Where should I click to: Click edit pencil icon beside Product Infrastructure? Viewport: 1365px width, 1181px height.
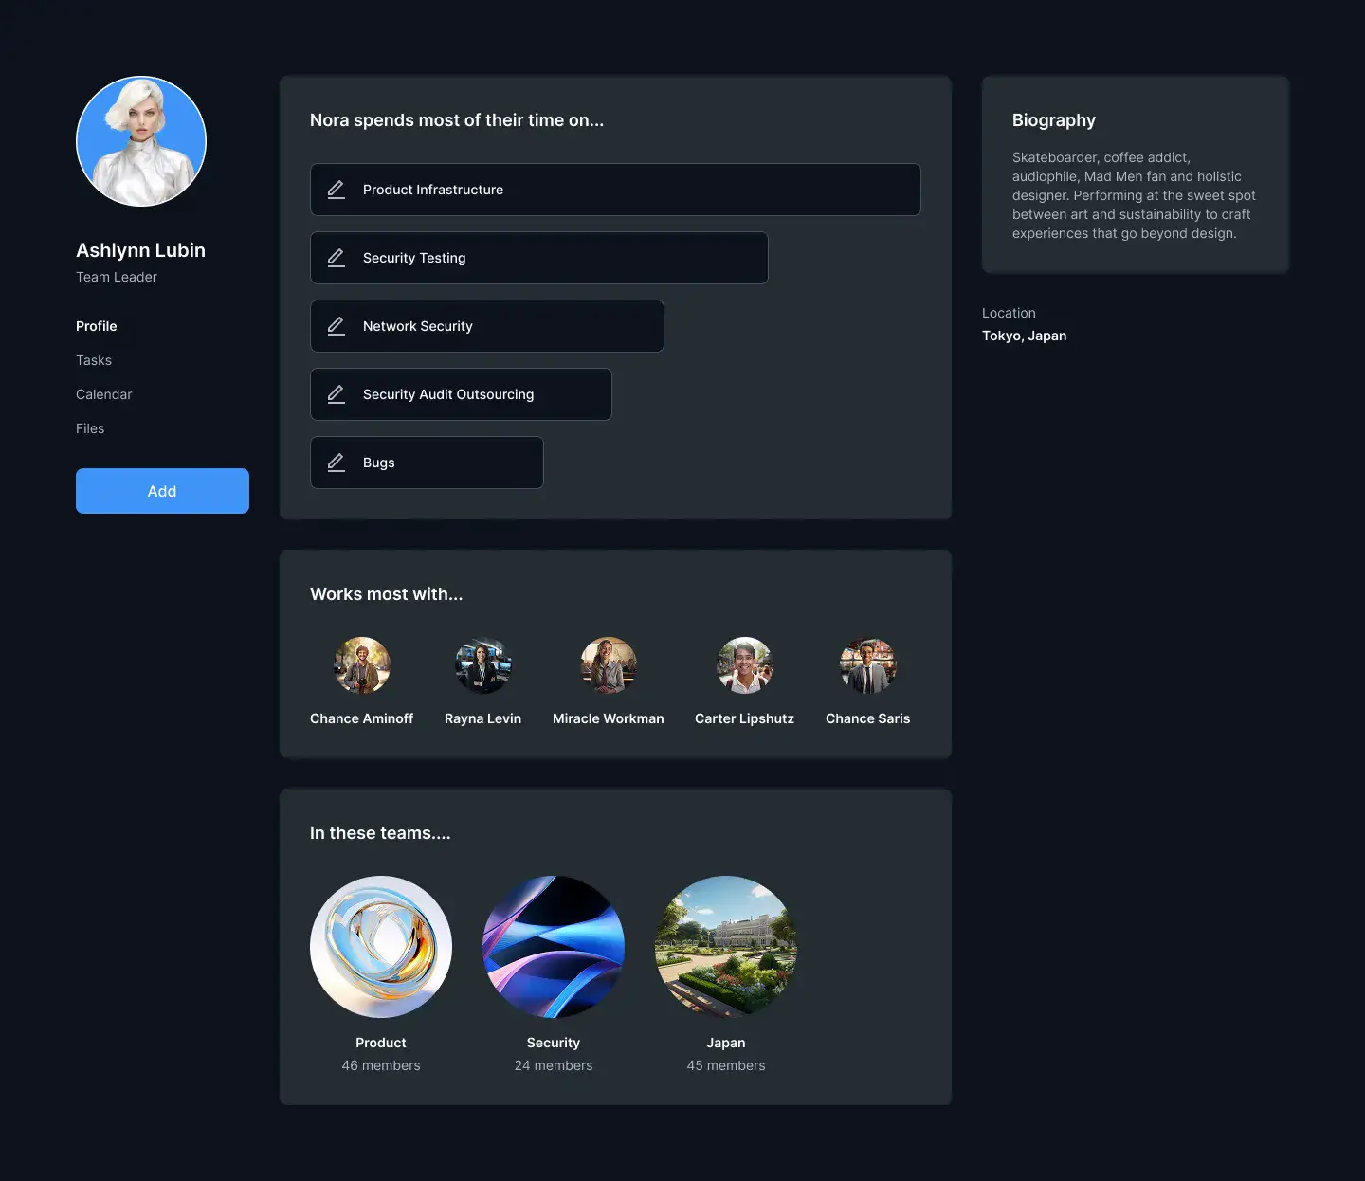pos(336,190)
